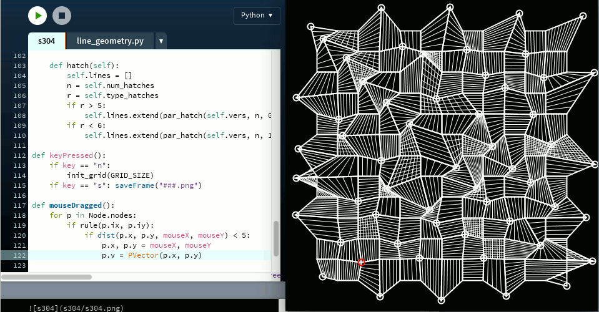Run the sketch with the play button
The image size is (599, 312).
point(37,16)
